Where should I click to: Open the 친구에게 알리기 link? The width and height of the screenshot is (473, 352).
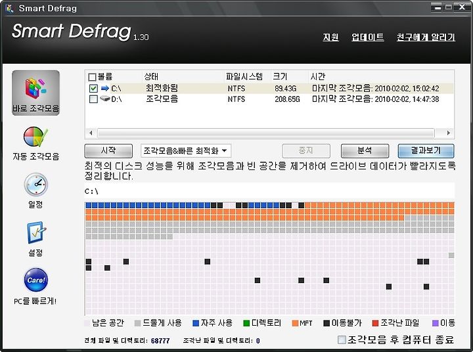[426, 37]
